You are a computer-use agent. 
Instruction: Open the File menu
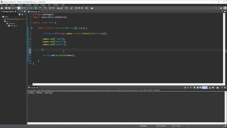1,5
